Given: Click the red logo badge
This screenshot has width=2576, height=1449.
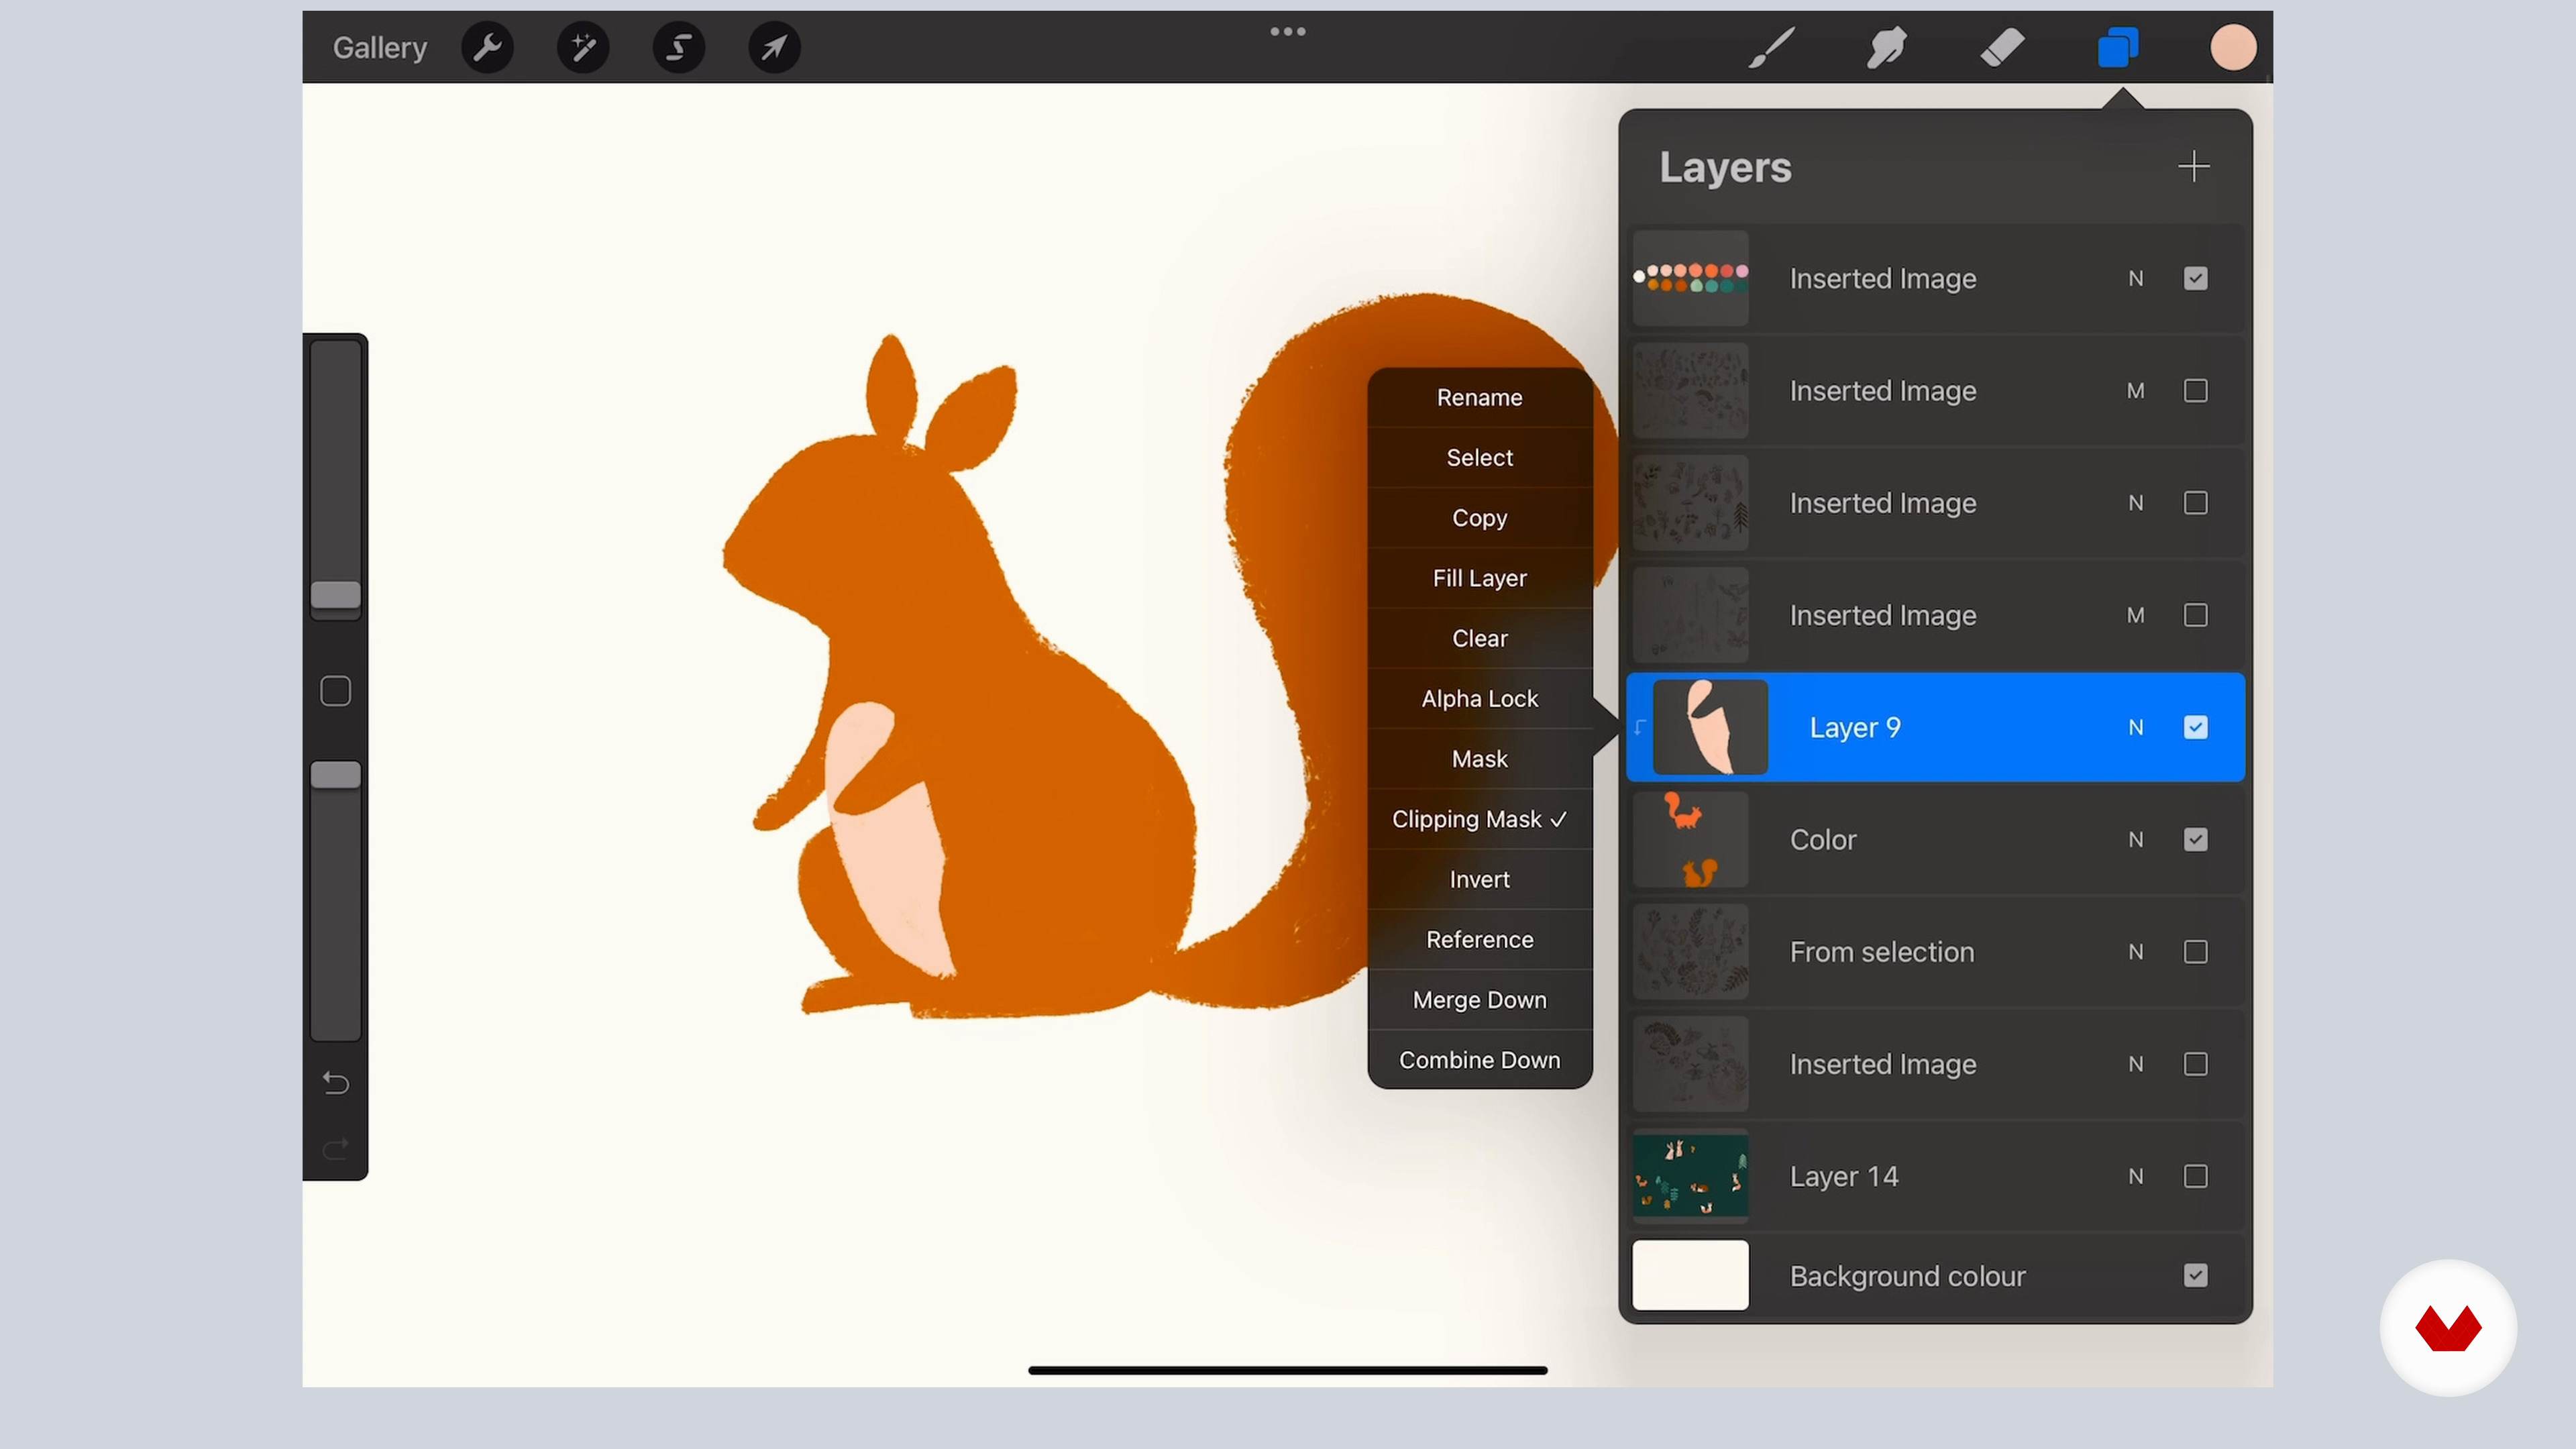Looking at the screenshot, I should tap(2448, 1328).
